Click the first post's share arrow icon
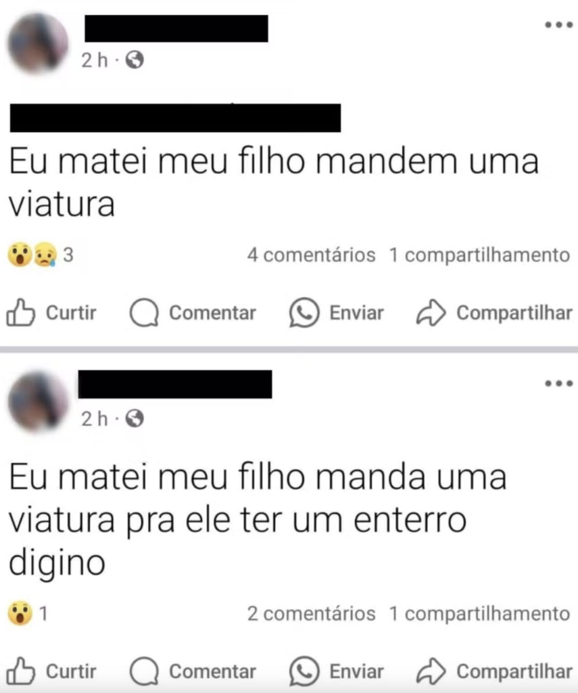 (x=431, y=313)
